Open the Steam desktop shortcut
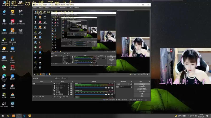Screen dimensions: 211x118 [4, 86]
